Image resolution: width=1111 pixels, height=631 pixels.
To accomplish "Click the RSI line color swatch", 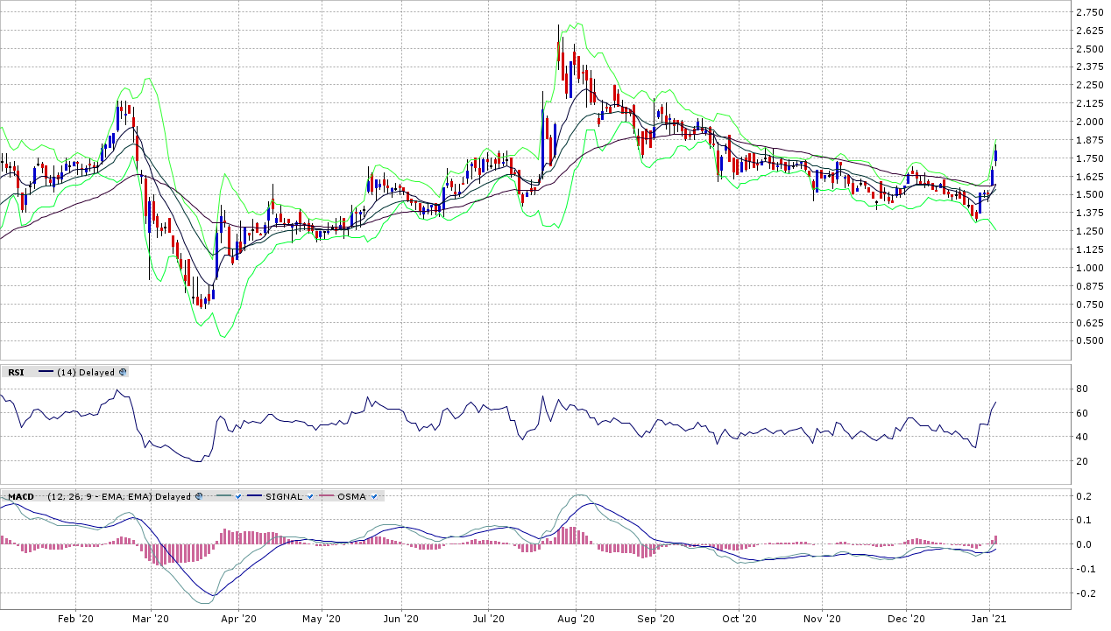I will [45, 372].
